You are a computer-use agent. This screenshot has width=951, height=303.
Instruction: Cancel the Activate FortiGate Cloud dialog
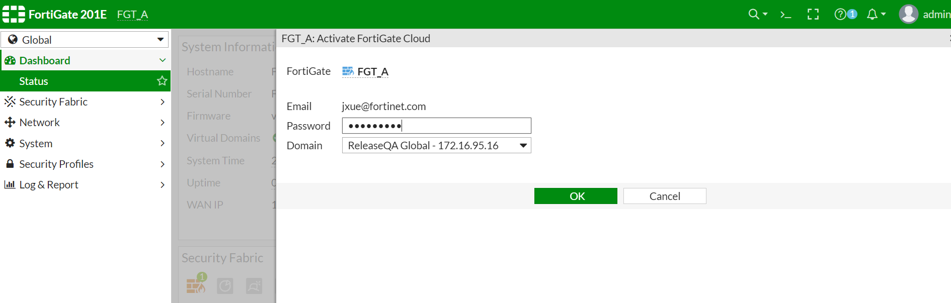(x=665, y=196)
